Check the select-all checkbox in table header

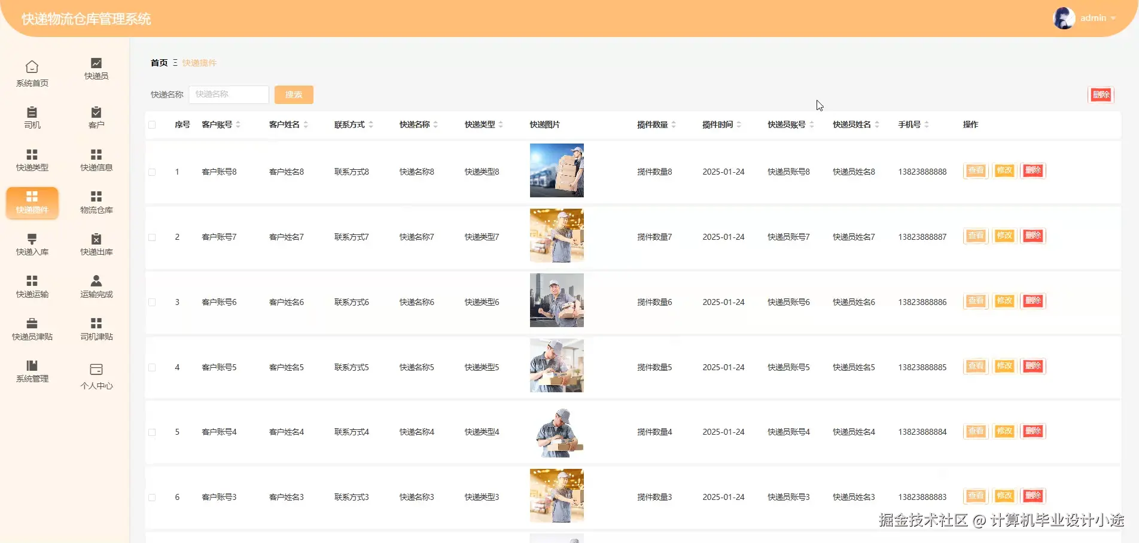click(152, 124)
